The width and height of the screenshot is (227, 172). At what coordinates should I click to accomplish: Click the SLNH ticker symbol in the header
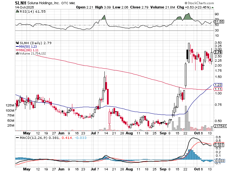tap(20, 3)
